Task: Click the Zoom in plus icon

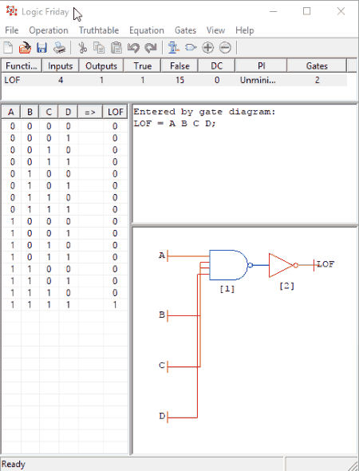Action: [x=207, y=47]
